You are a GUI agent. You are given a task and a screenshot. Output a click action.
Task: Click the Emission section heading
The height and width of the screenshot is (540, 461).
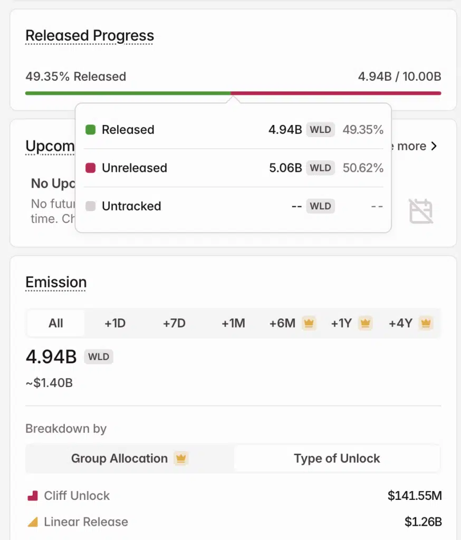pyautogui.click(x=56, y=282)
